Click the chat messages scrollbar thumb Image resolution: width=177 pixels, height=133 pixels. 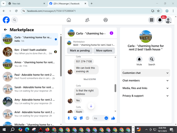[115, 88]
